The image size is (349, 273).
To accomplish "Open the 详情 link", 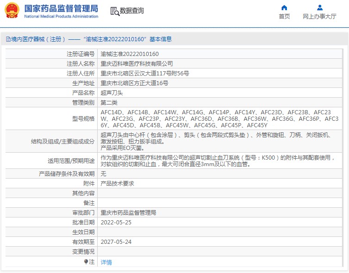I will (106, 262).
